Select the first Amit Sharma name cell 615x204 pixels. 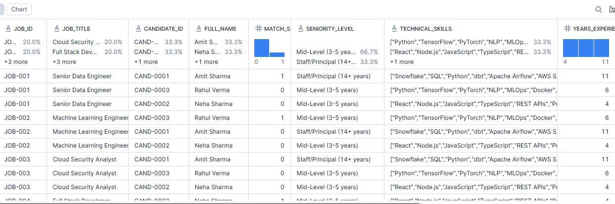coord(212,76)
